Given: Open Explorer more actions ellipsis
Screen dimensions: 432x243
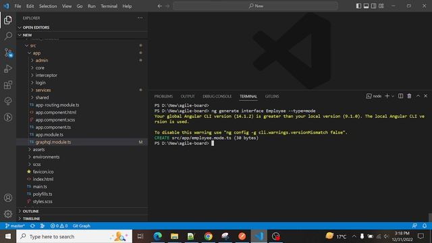Looking at the screenshot, I should 140,18.
